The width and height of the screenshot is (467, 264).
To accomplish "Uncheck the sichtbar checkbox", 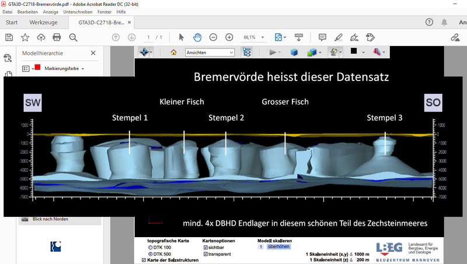I will pos(205,248).
